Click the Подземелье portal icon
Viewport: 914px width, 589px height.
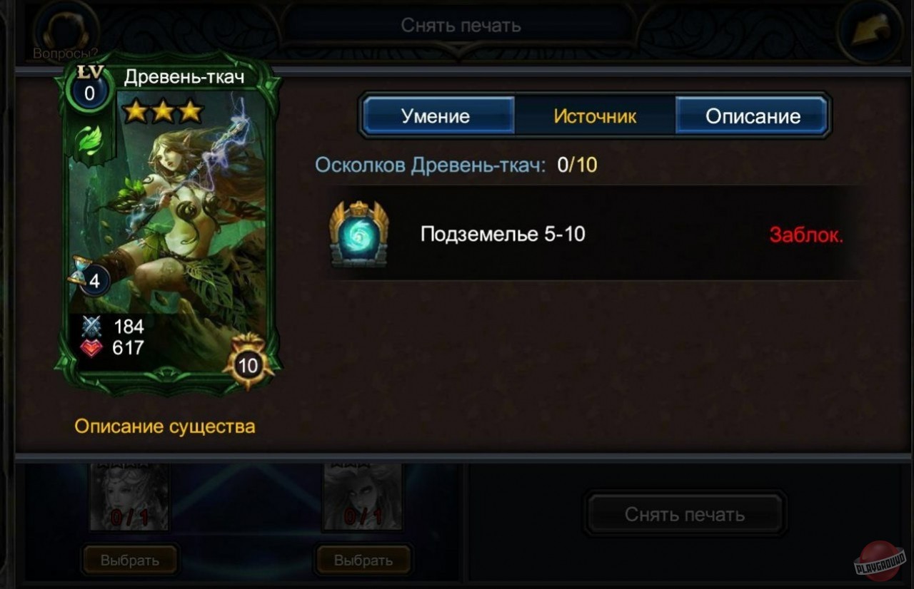pos(358,234)
